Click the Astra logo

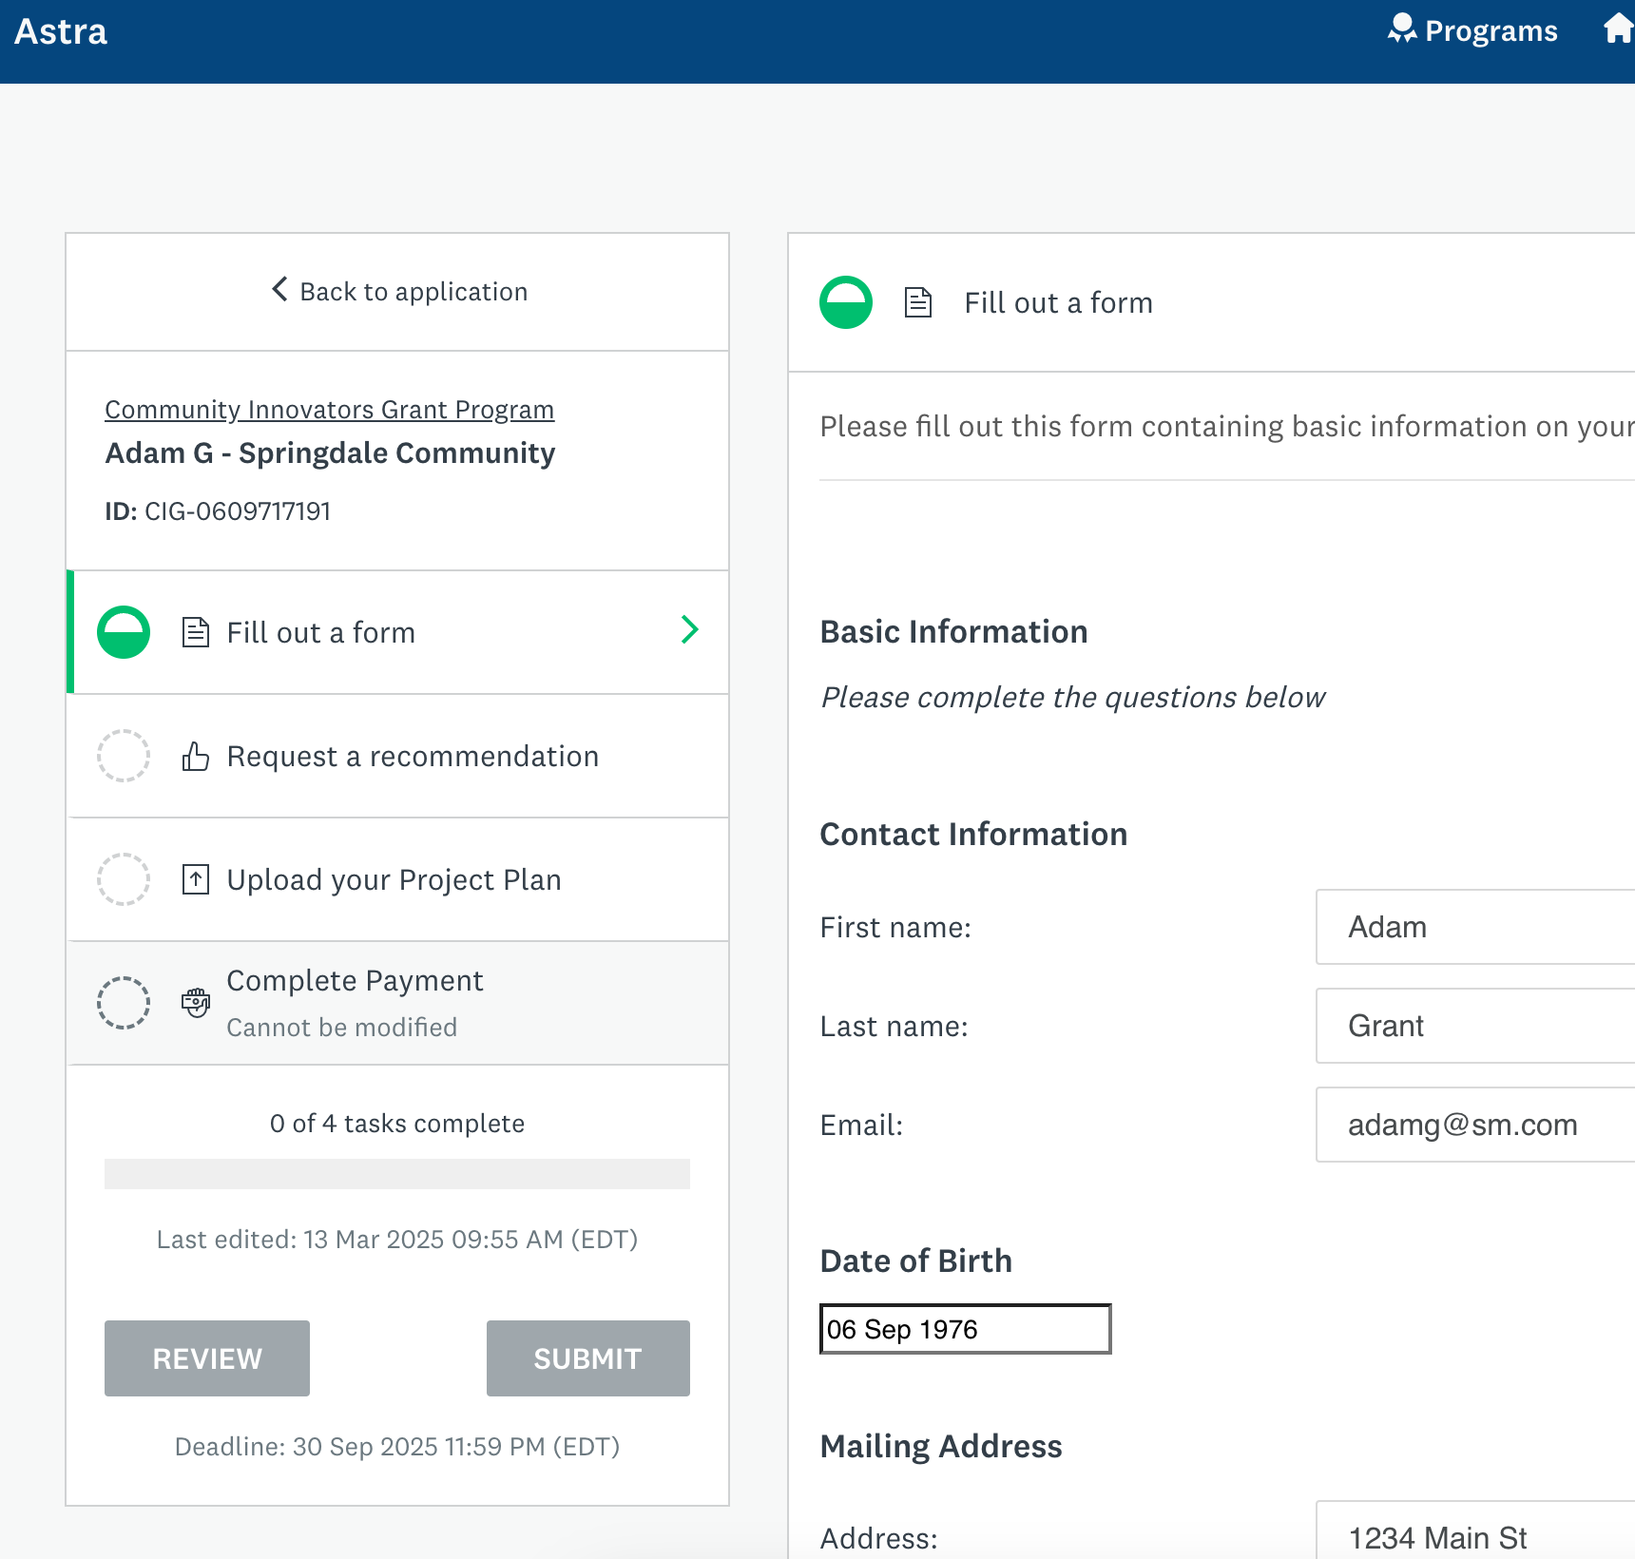tap(60, 31)
